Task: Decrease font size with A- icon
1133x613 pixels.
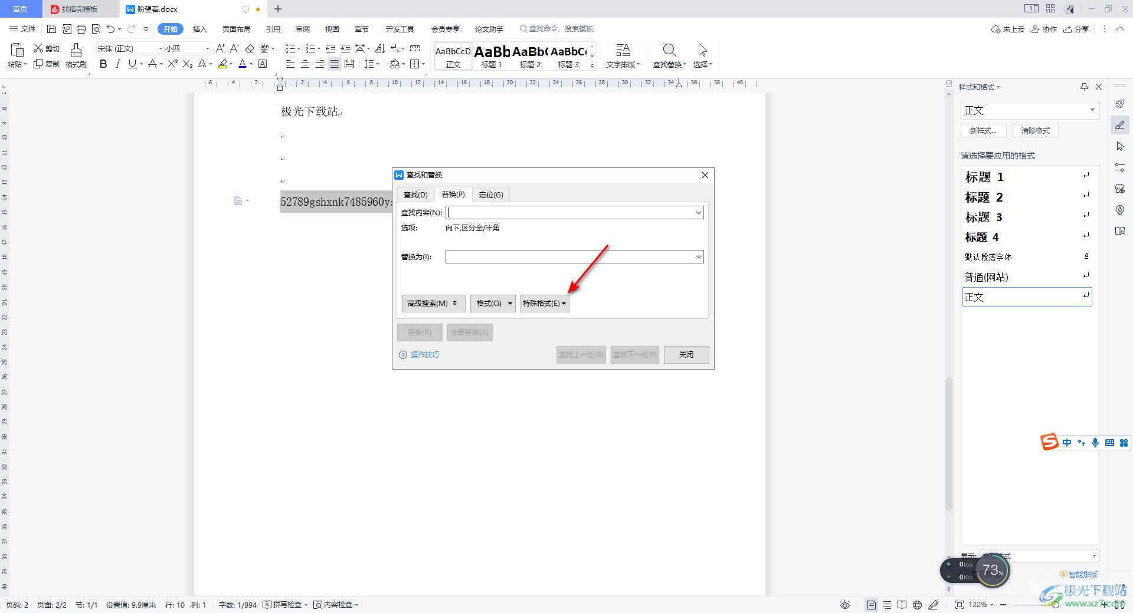Action: (234, 48)
